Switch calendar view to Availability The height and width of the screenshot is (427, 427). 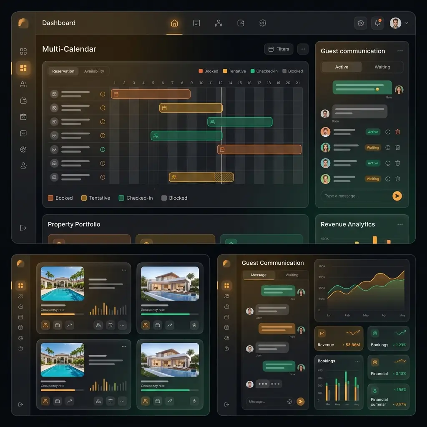[x=94, y=71]
